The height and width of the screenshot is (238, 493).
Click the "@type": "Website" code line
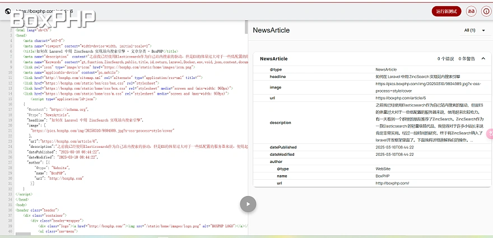52,167
